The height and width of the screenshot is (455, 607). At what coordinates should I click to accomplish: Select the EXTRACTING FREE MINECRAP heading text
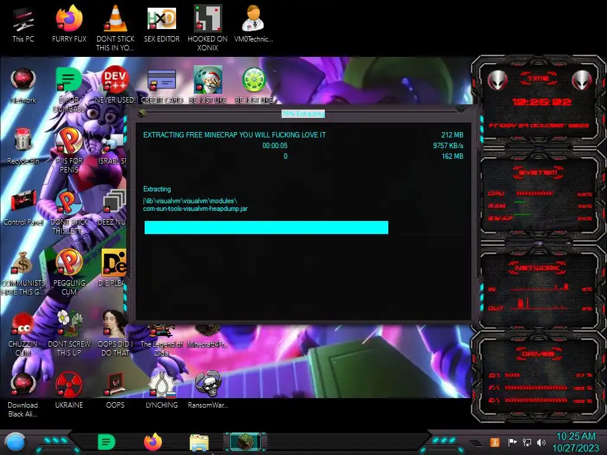coord(235,135)
